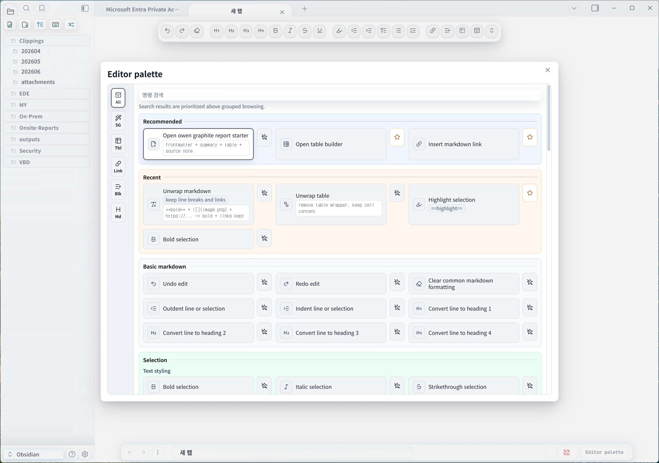This screenshot has width=659, height=463.
Task: Apply Heading 2 from the top toolbar
Action: tap(231, 31)
